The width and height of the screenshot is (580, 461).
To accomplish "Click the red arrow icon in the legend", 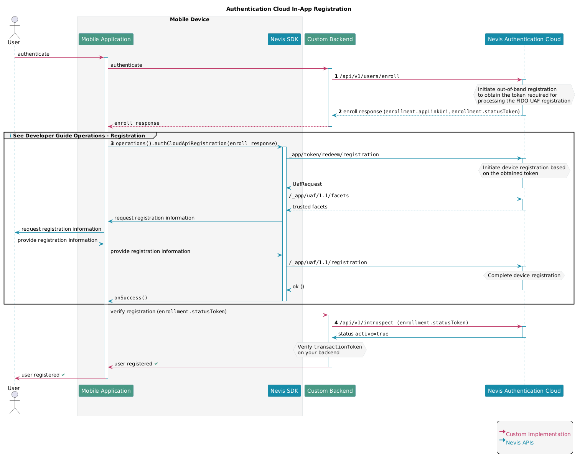I will tap(502, 432).
